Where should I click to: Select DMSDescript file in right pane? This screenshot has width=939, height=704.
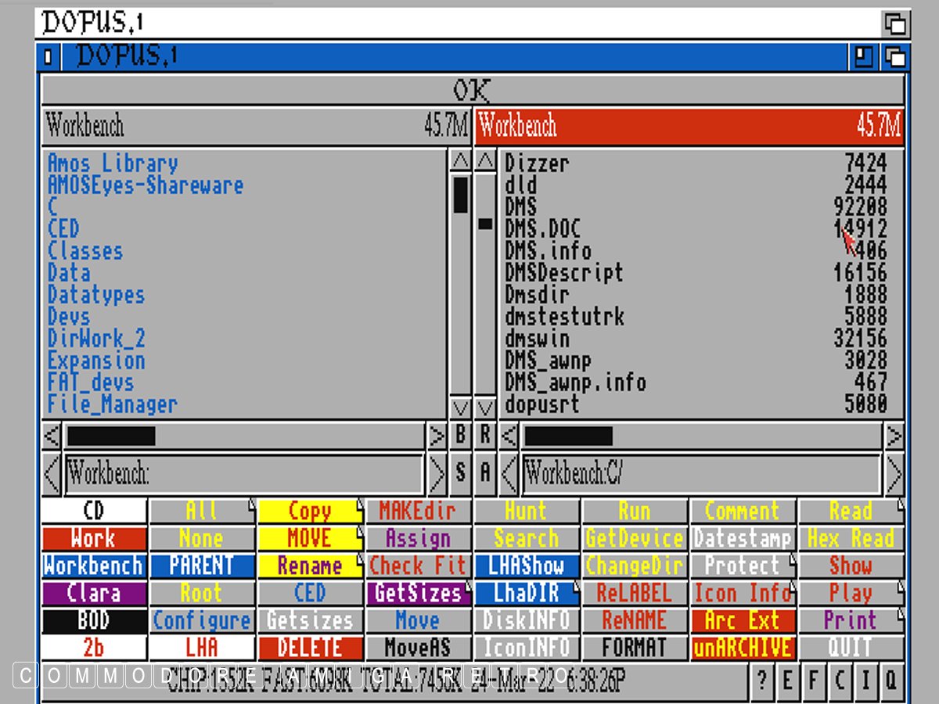click(563, 273)
